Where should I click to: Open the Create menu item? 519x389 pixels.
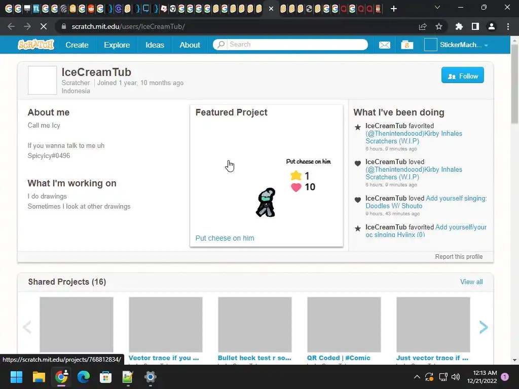(77, 45)
